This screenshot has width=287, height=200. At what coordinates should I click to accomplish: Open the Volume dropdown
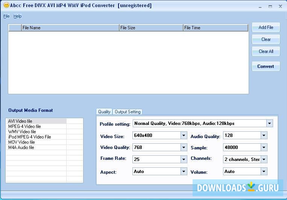point(264,171)
